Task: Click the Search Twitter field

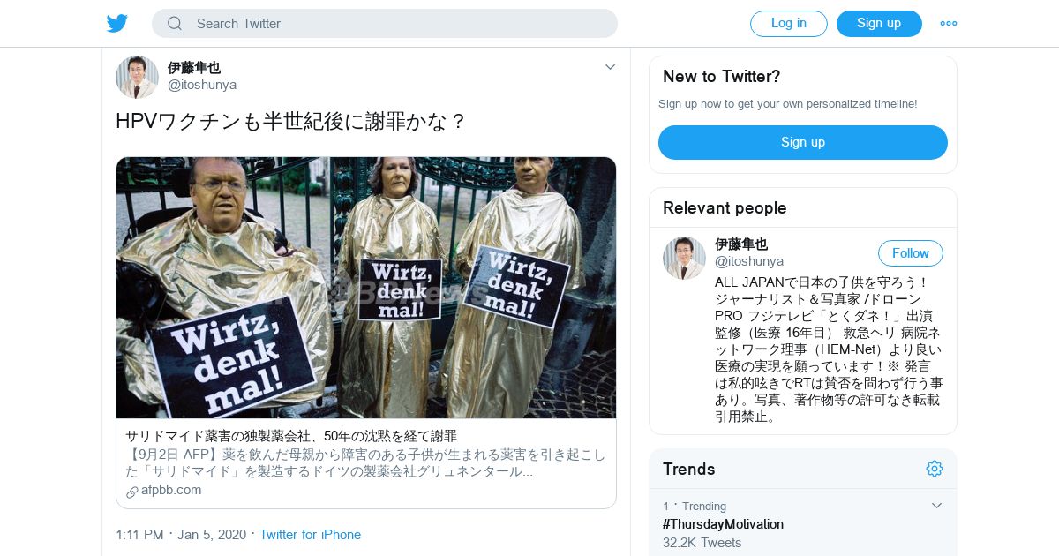Action: point(385,24)
